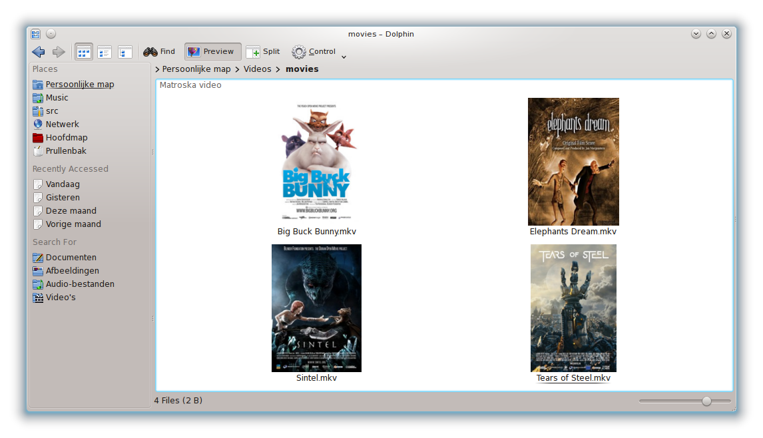Screen dimensions: 763x438
Task: Switch to Compact view mode
Action: tap(104, 51)
